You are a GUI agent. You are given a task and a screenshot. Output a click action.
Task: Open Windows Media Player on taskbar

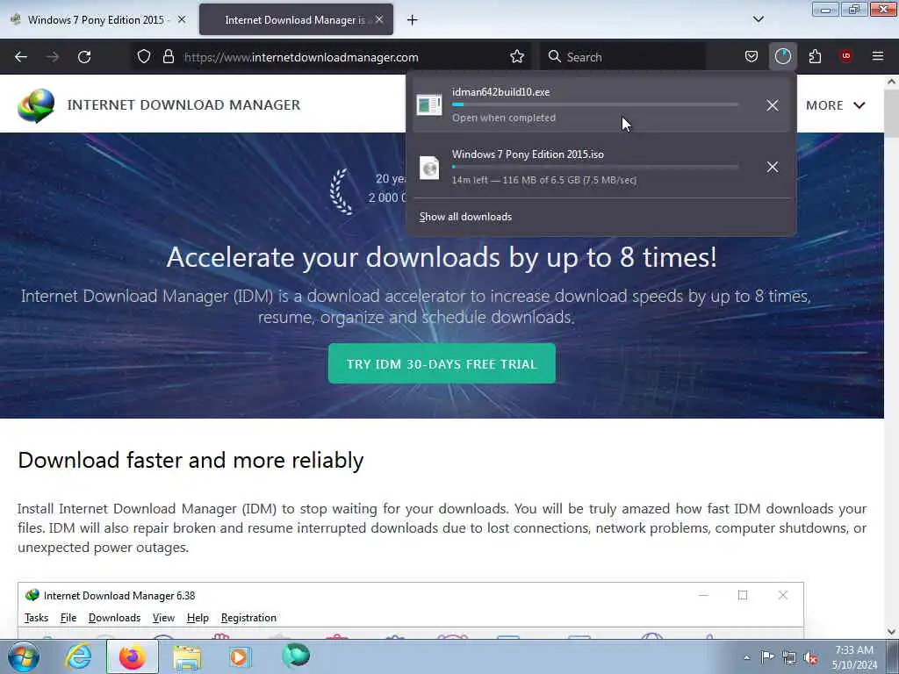(x=240, y=656)
